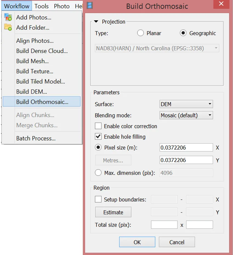Close the Build Orthomosaic dialog
This screenshot has width=233, height=255.
[221, 4]
